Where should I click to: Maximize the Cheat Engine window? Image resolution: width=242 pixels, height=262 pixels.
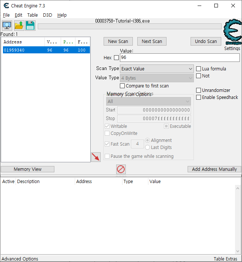tap(216, 6)
